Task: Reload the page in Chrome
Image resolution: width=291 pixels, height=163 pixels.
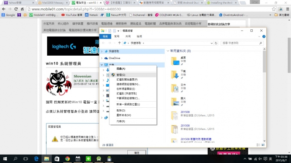Action: click(16, 9)
